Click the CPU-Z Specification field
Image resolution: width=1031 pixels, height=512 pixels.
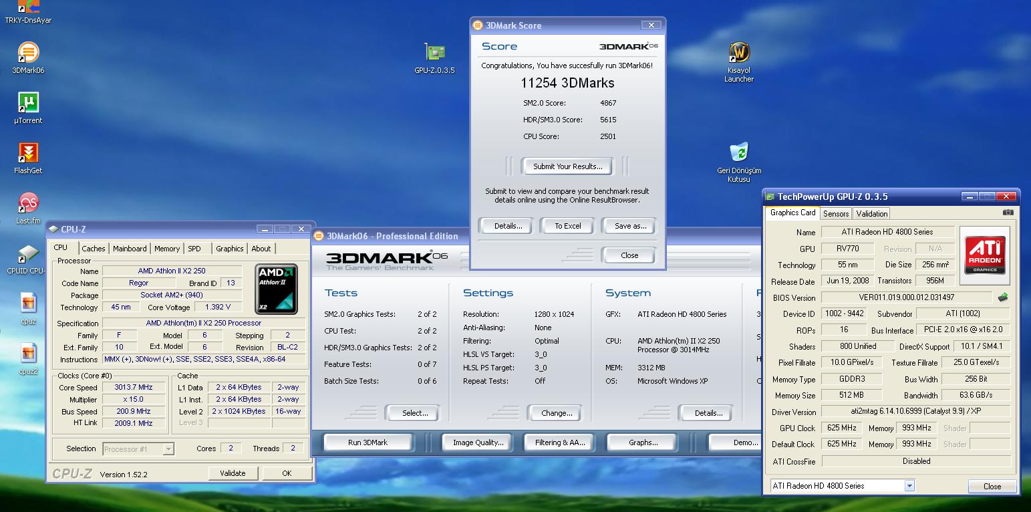(x=204, y=324)
